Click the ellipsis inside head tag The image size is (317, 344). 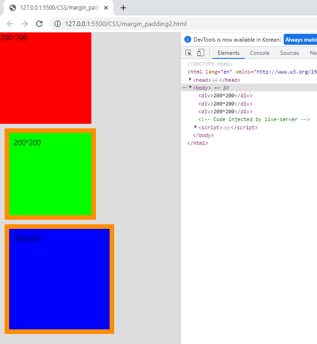[215, 80]
